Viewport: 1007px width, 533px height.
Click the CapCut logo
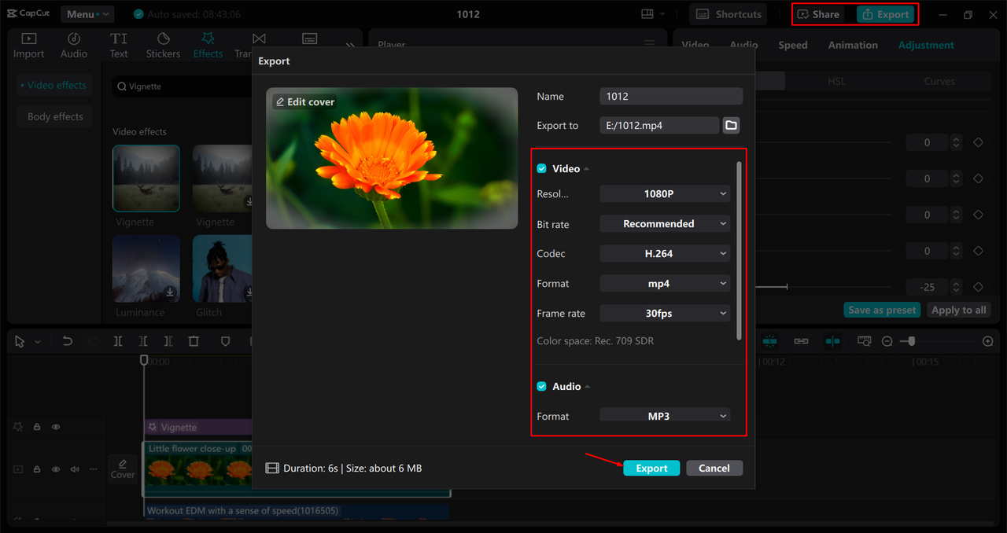tap(29, 14)
